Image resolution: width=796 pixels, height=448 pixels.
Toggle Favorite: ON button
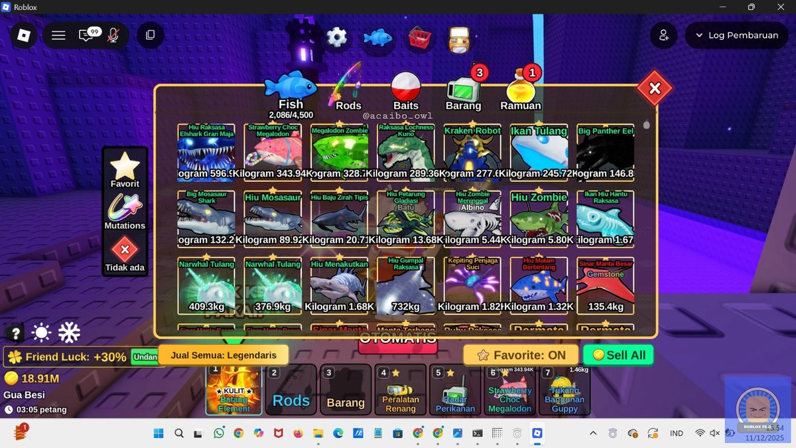[x=521, y=355]
